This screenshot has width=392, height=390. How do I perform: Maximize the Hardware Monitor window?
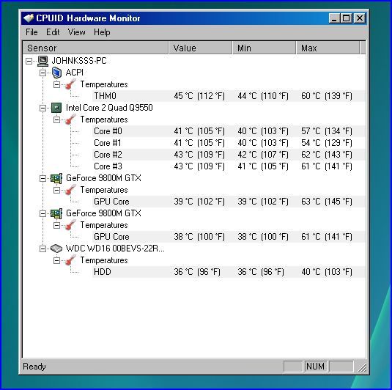tap(346, 18)
